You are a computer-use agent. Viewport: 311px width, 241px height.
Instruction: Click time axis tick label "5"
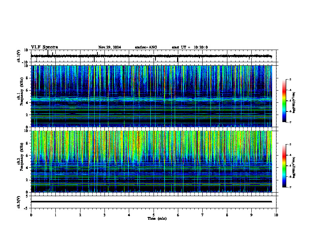point(154,215)
